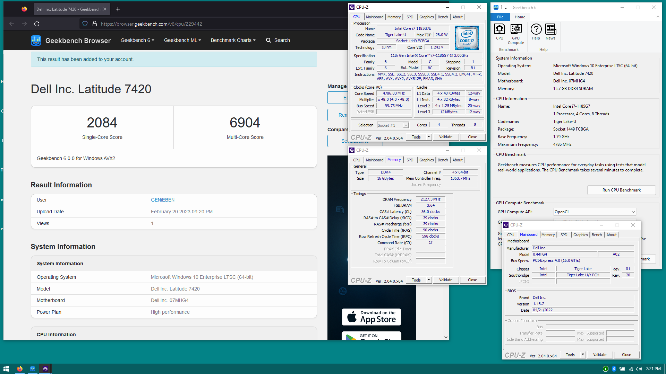This screenshot has height=374, width=666.
Task: Click the 2084 Single-Core Score
Action: [x=102, y=123]
